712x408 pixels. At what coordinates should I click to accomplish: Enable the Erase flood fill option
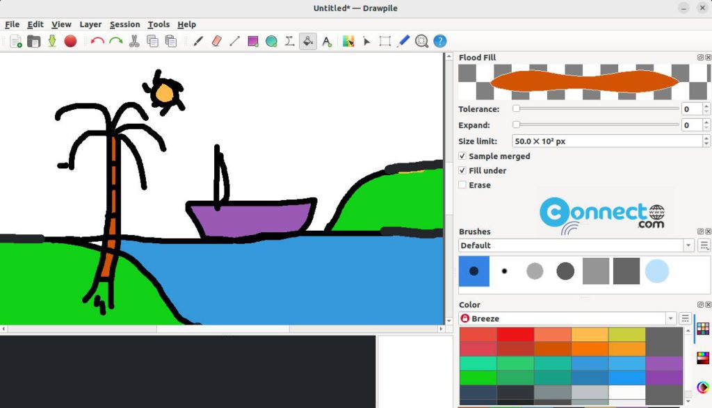[462, 185]
